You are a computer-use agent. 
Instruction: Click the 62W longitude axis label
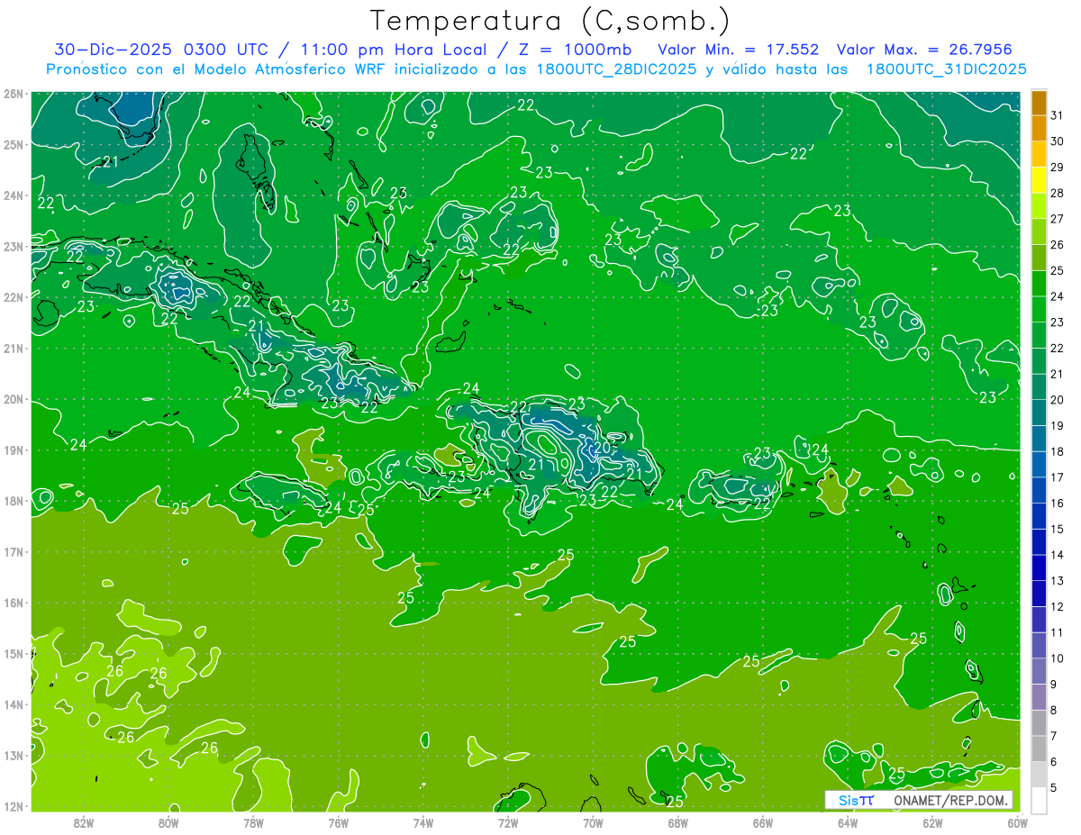click(x=932, y=822)
